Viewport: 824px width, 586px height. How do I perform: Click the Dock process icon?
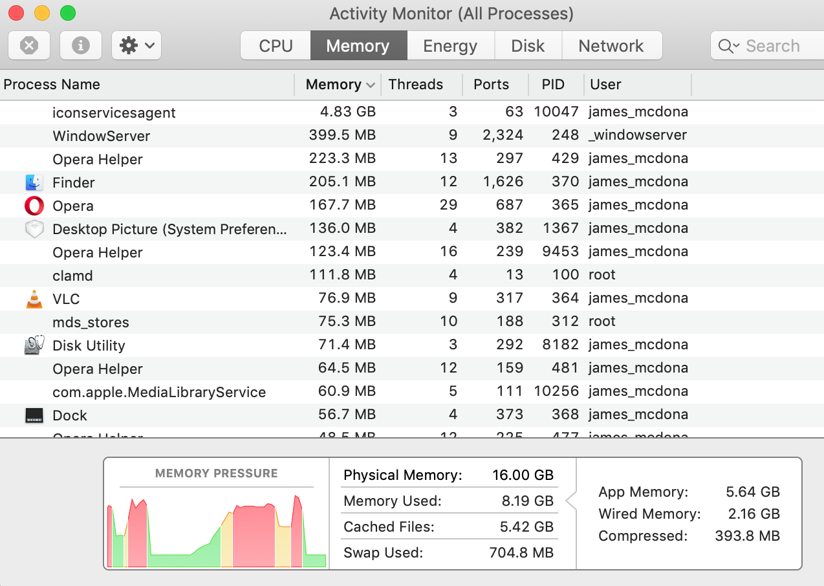[x=34, y=415]
